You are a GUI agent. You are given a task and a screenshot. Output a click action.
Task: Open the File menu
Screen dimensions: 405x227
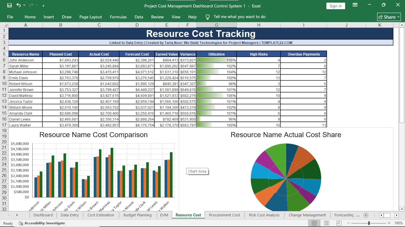(x=10, y=17)
